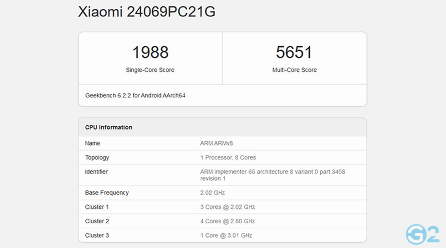
Task: Select the 5651 multi-core score number
Action: click(x=294, y=52)
